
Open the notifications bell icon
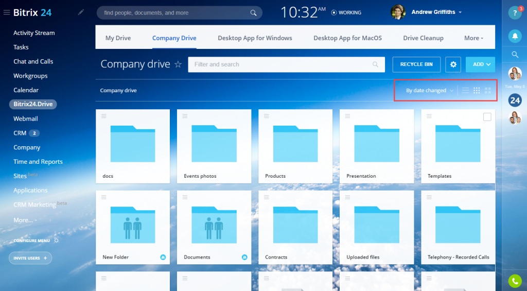point(515,36)
